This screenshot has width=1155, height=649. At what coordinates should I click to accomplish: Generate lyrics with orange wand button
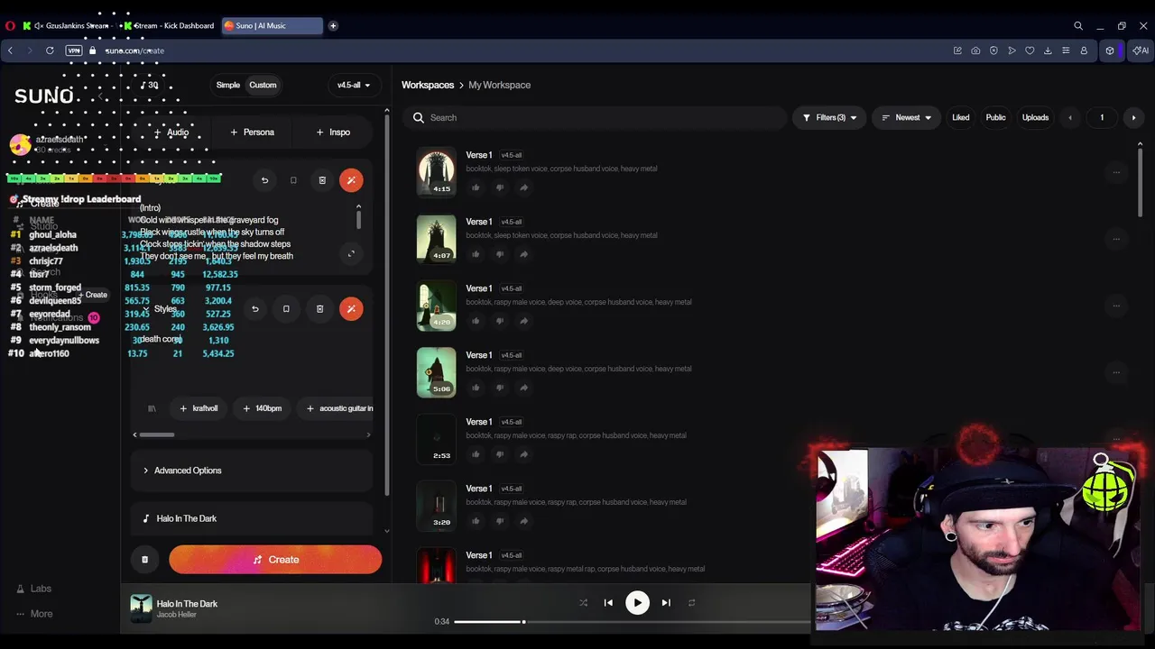(x=351, y=180)
